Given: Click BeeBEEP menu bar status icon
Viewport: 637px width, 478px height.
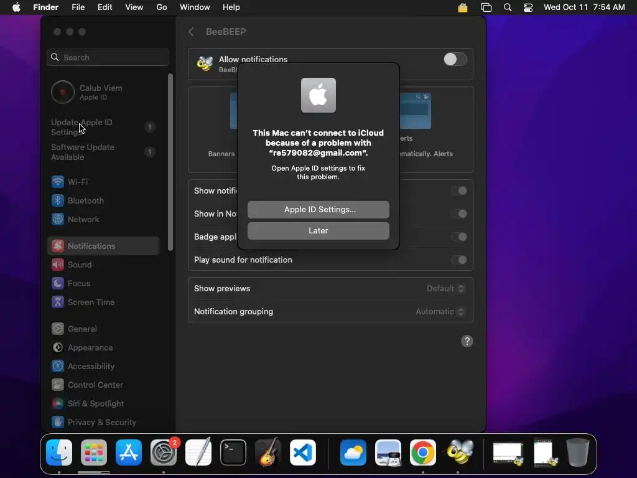Looking at the screenshot, I should (463, 7).
